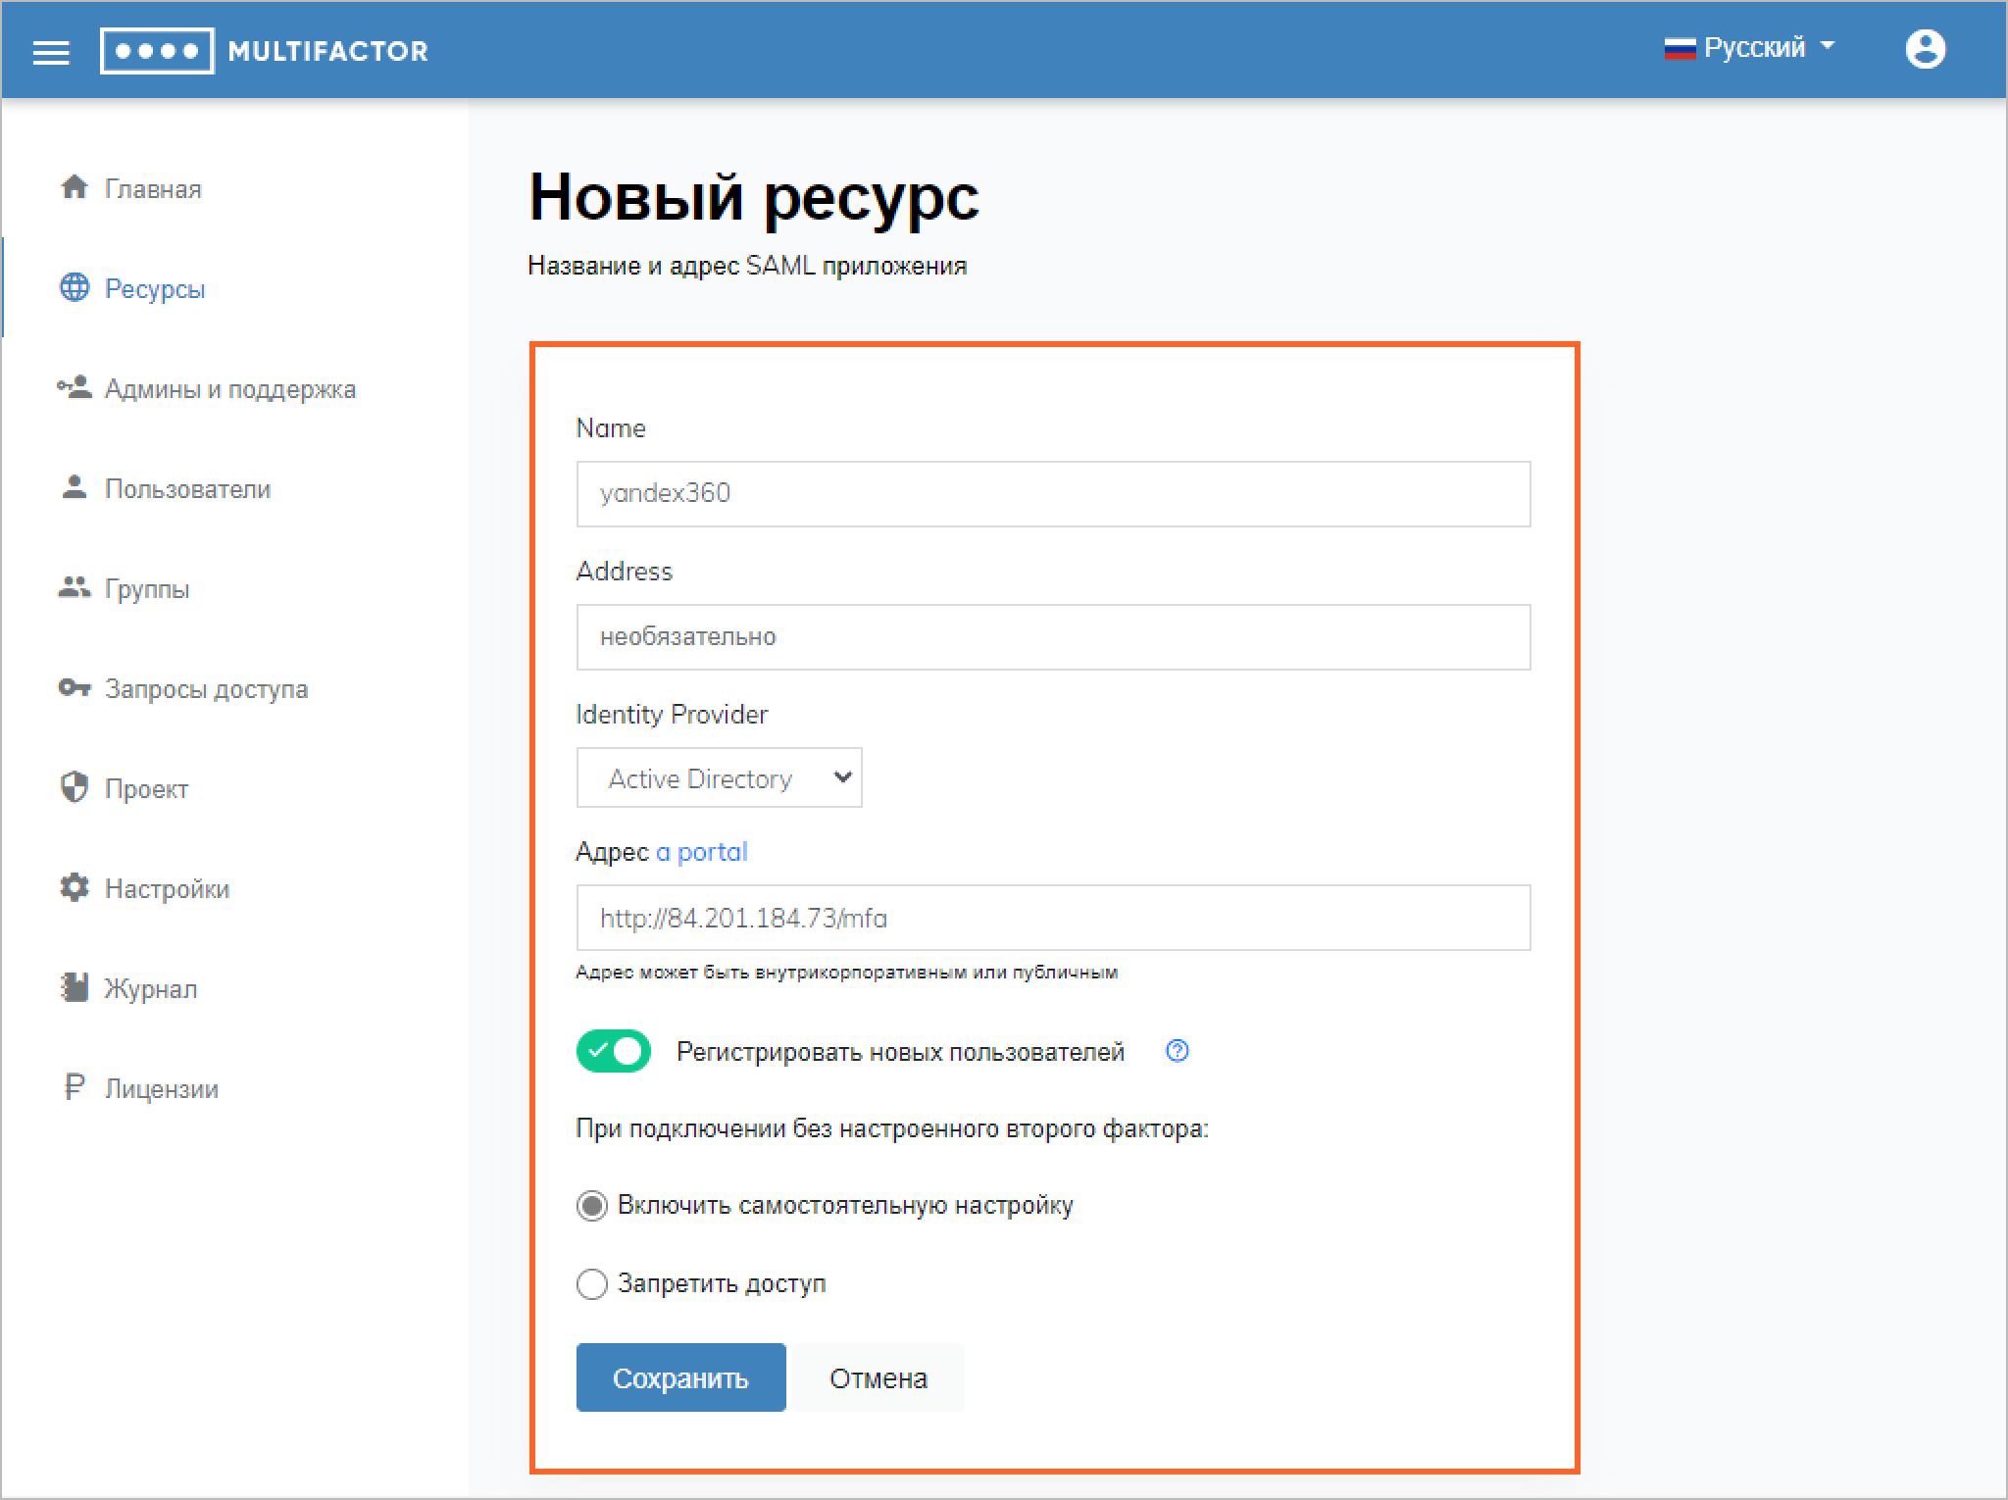Select Запретить доступ radio option
Screen dimensions: 2008x1500
pyautogui.click(x=592, y=1283)
